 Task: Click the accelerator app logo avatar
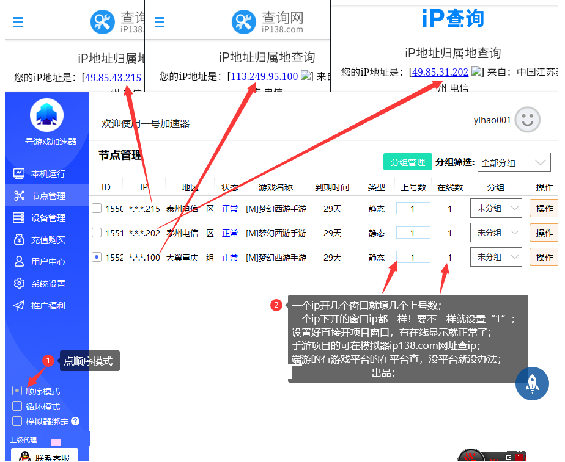[x=47, y=115]
